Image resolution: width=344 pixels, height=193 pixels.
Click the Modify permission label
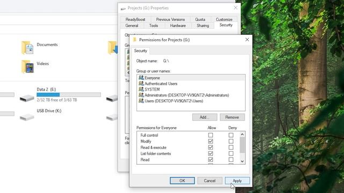[146, 141]
